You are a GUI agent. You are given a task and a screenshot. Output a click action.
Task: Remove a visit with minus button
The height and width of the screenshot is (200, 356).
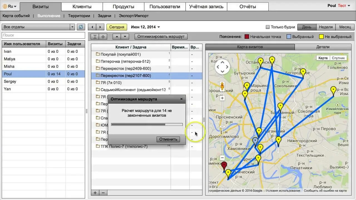103,192
